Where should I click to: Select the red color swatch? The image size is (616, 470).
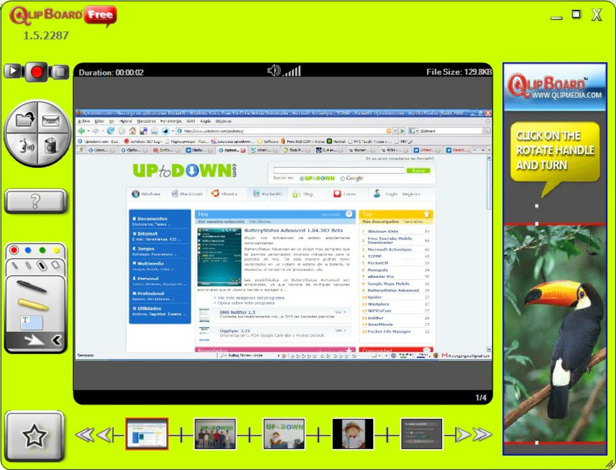pos(14,250)
